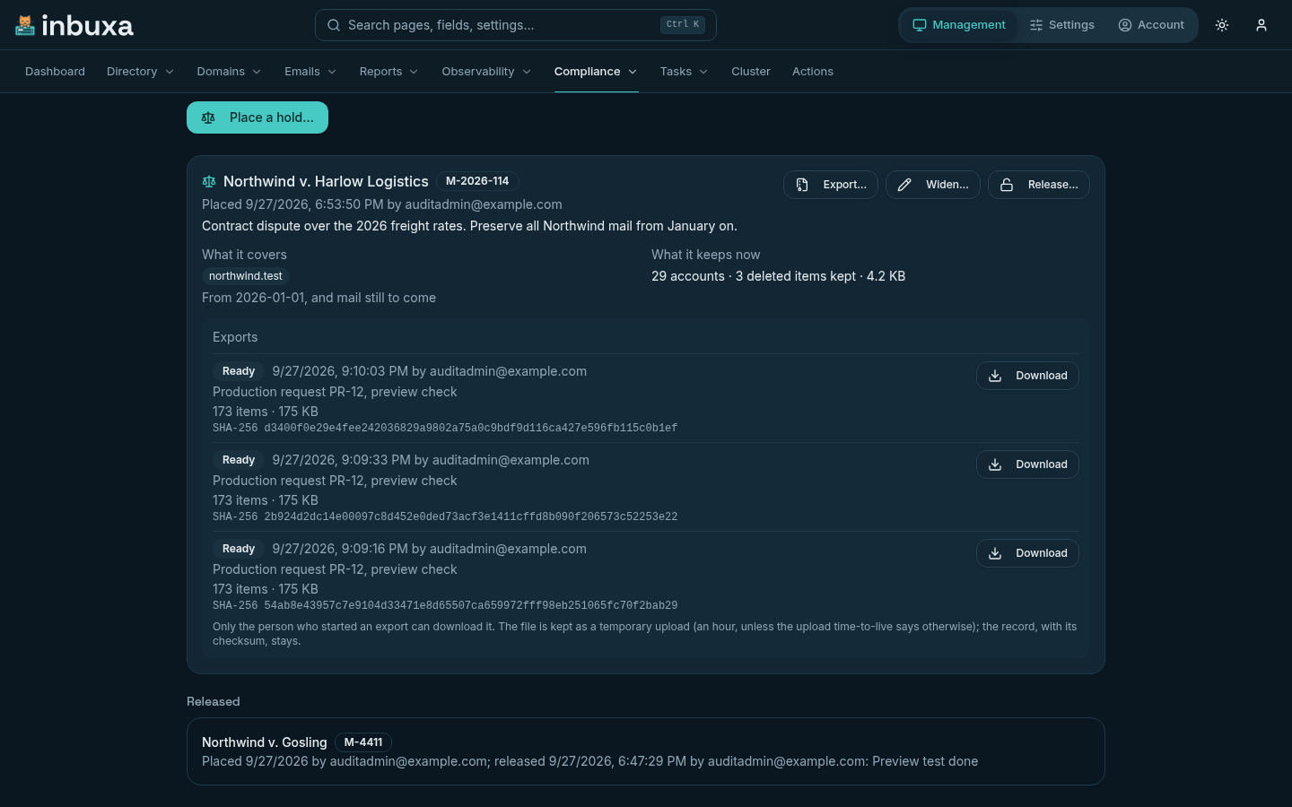
Task: Click the scales icon beside Northwind v. Harlow Logistics
Action: point(209,181)
